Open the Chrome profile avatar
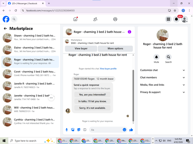The width and height of the screenshot is (193, 144). pos(183,10)
